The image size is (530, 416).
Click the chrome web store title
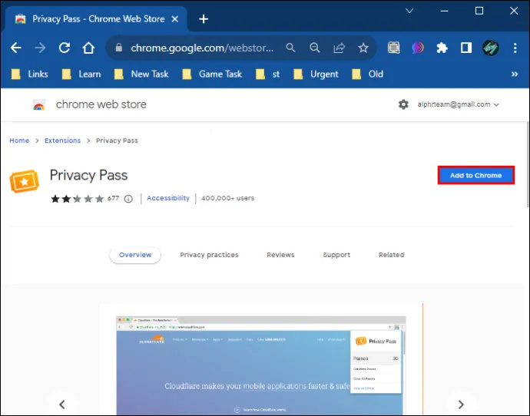(101, 104)
